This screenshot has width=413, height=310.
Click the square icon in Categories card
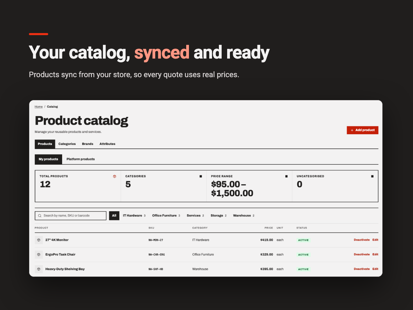pyautogui.click(x=201, y=176)
